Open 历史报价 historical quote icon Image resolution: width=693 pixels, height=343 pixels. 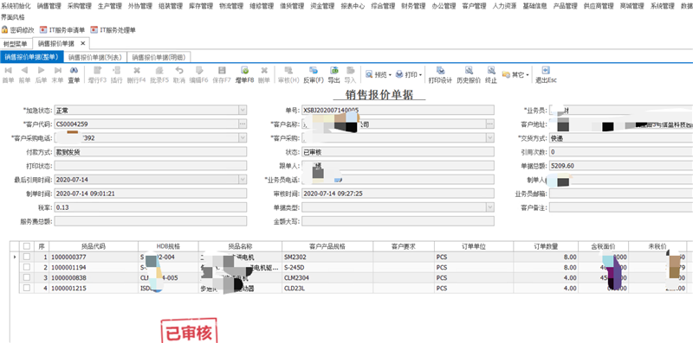(x=469, y=71)
